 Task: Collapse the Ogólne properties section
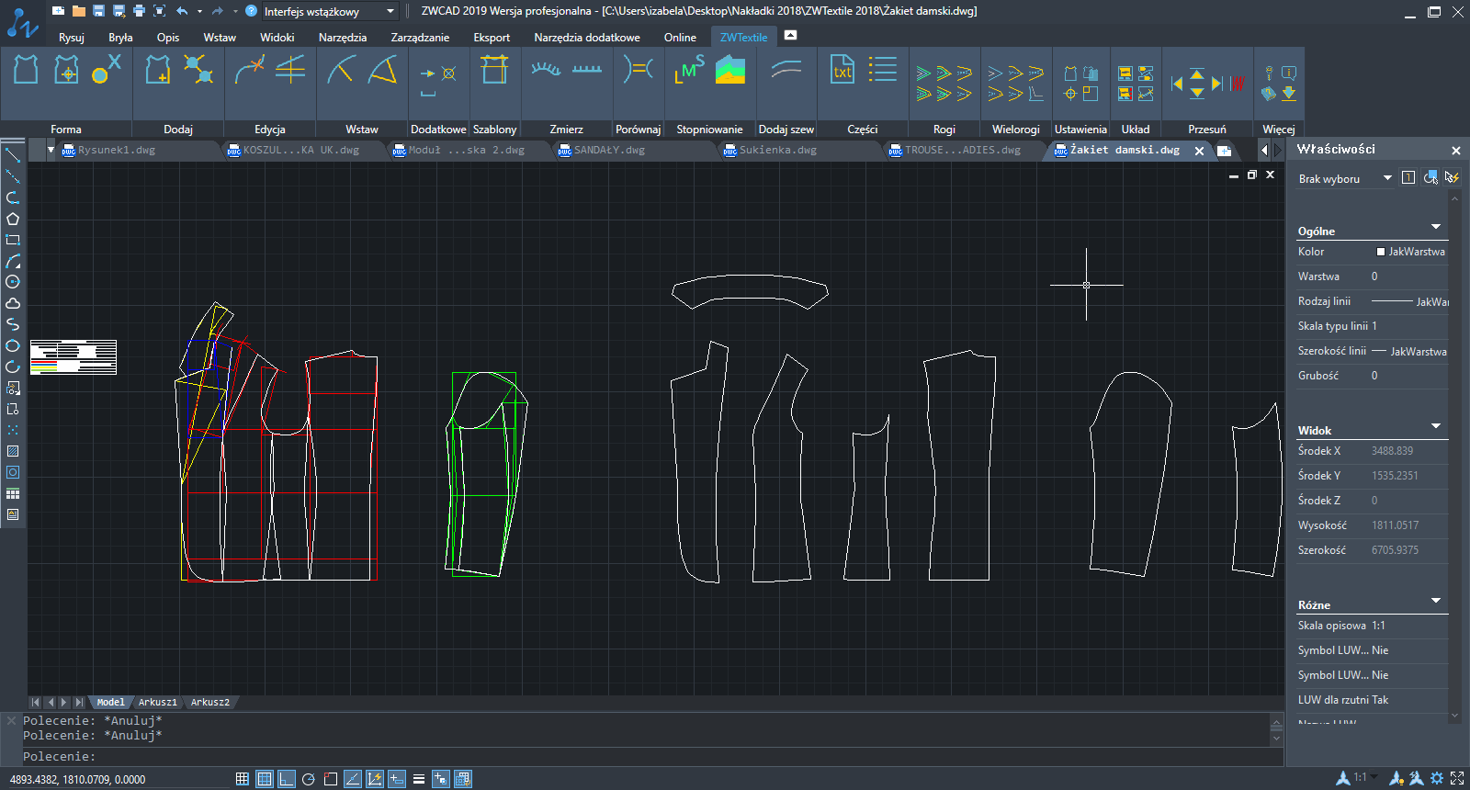tap(1435, 227)
